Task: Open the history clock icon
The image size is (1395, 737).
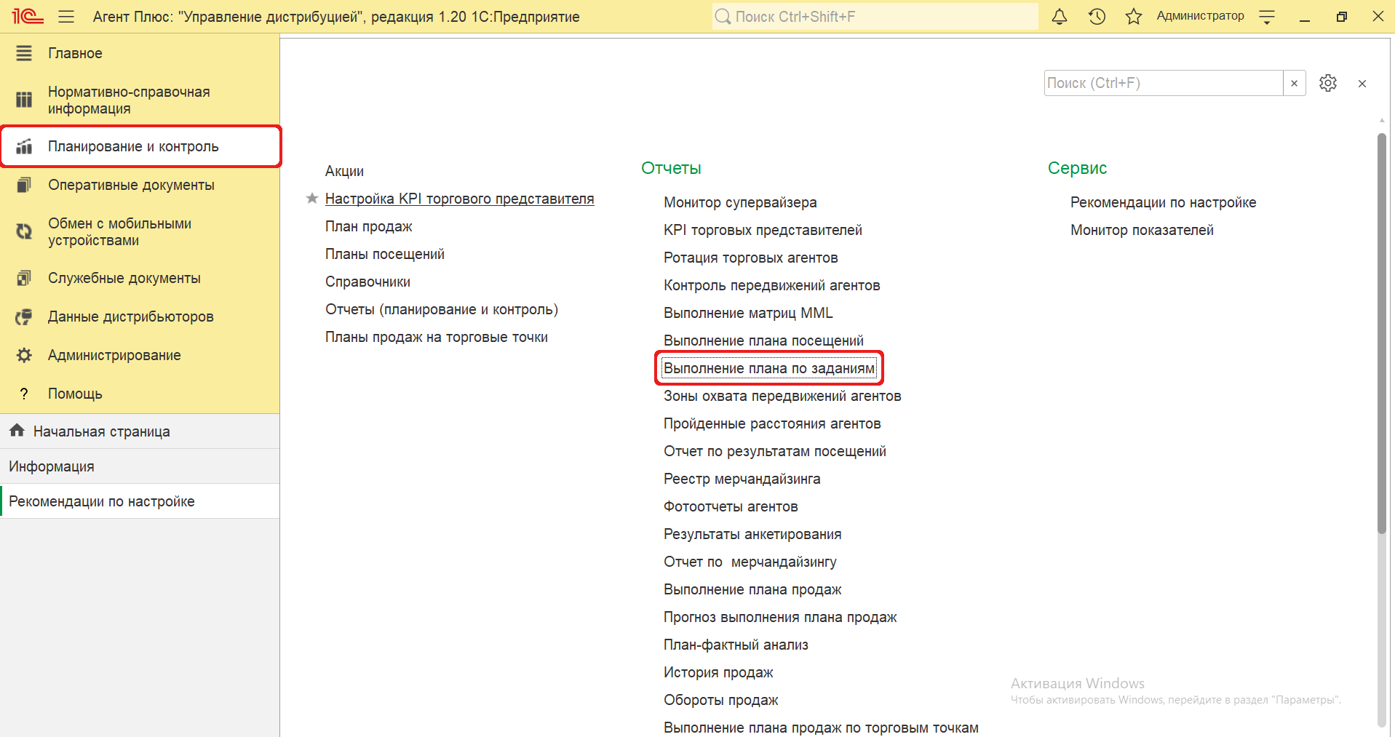Action: coord(1097,16)
